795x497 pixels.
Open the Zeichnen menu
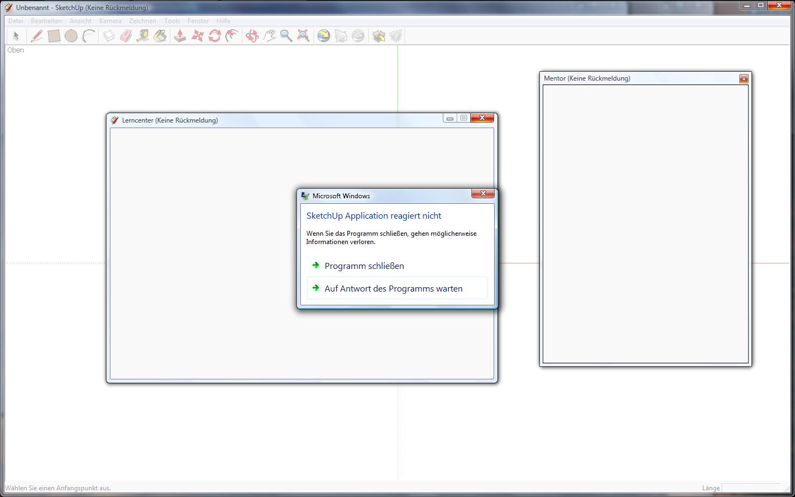pyautogui.click(x=142, y=21)
